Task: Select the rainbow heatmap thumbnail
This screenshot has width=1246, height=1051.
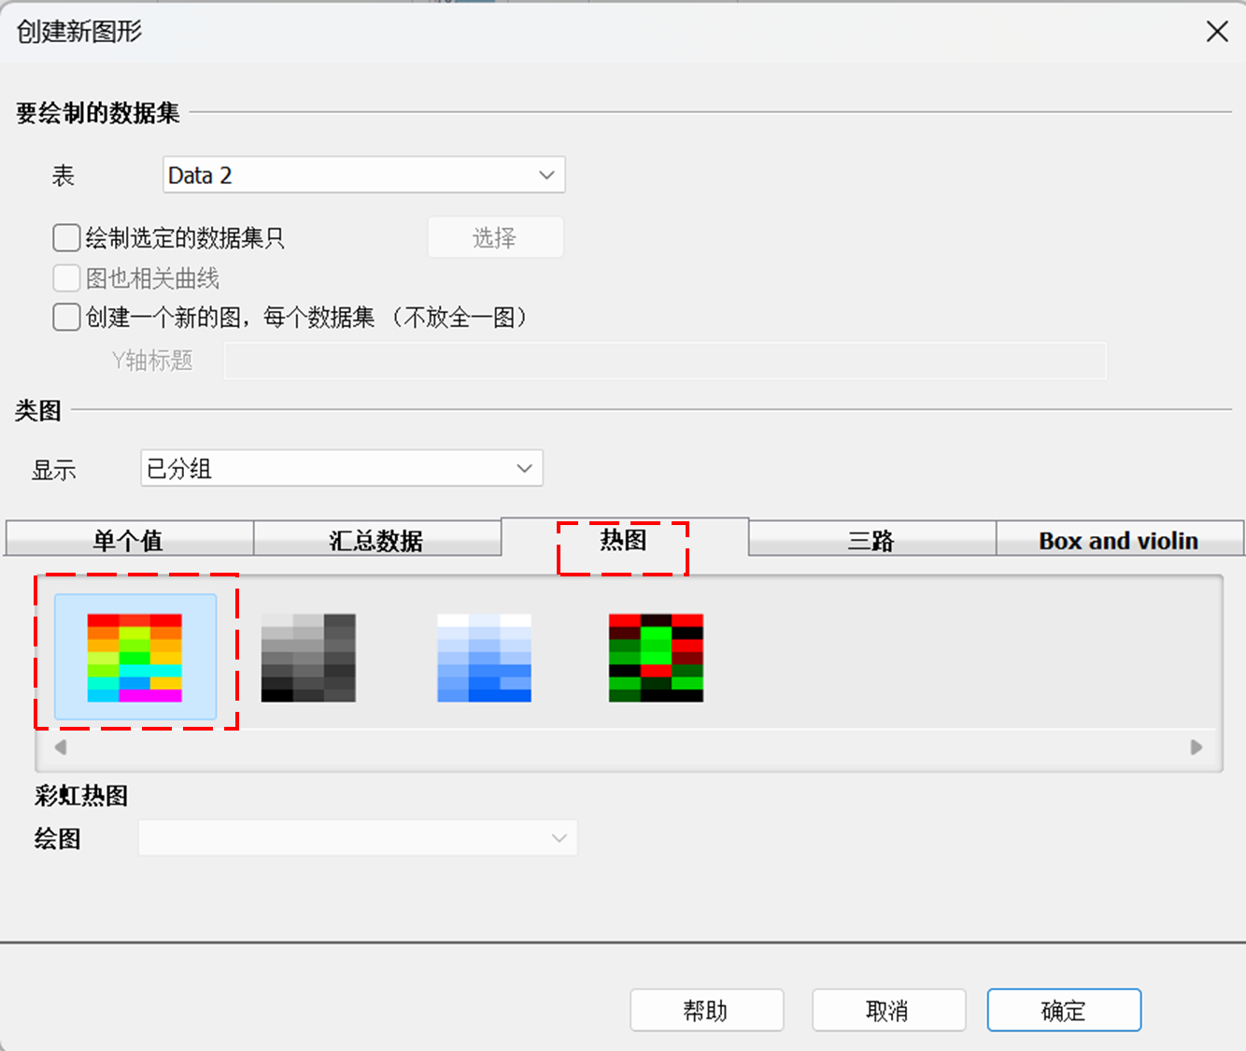Action: (135, 657)
